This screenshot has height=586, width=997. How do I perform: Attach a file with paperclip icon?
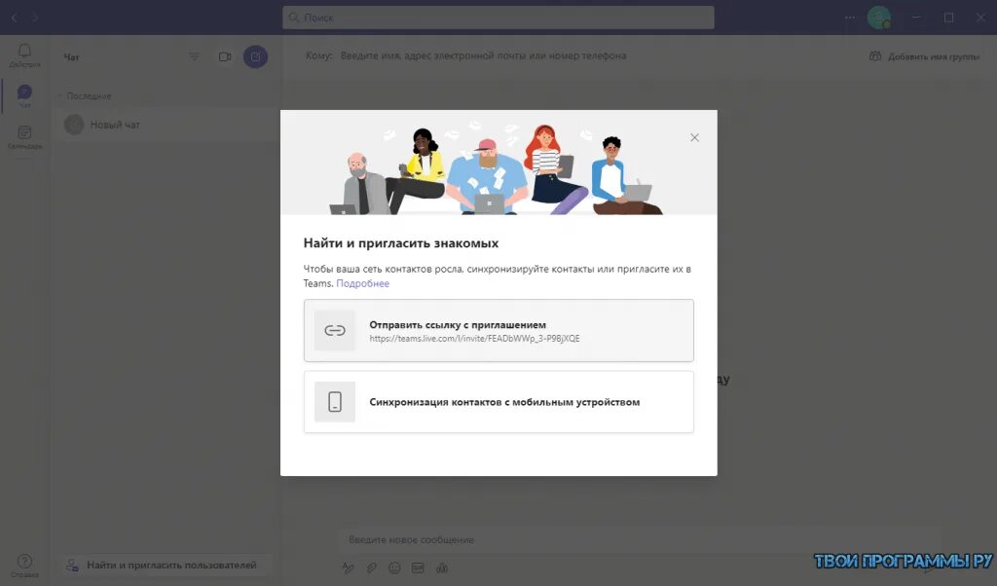(371, 568)
